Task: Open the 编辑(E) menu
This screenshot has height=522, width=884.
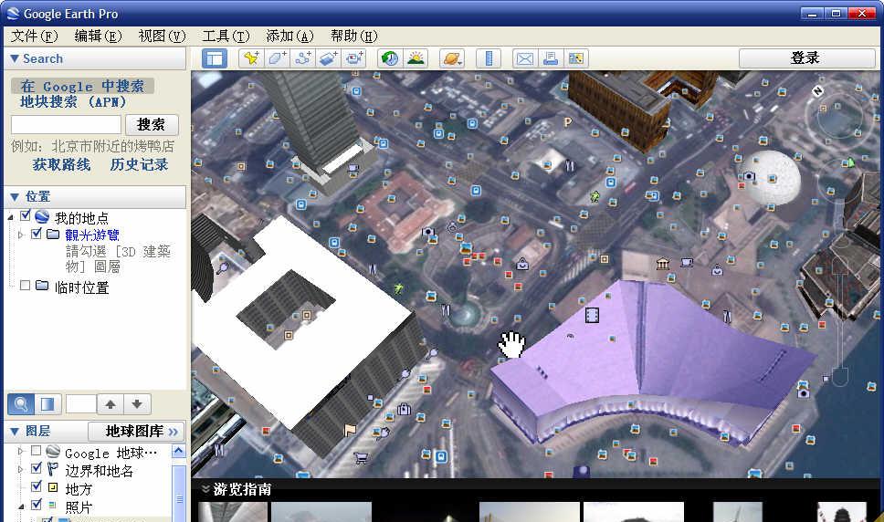Action: coord(98,36)
